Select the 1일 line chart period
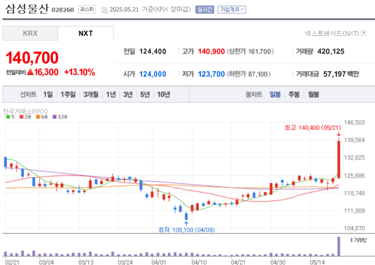 [48, 94]
